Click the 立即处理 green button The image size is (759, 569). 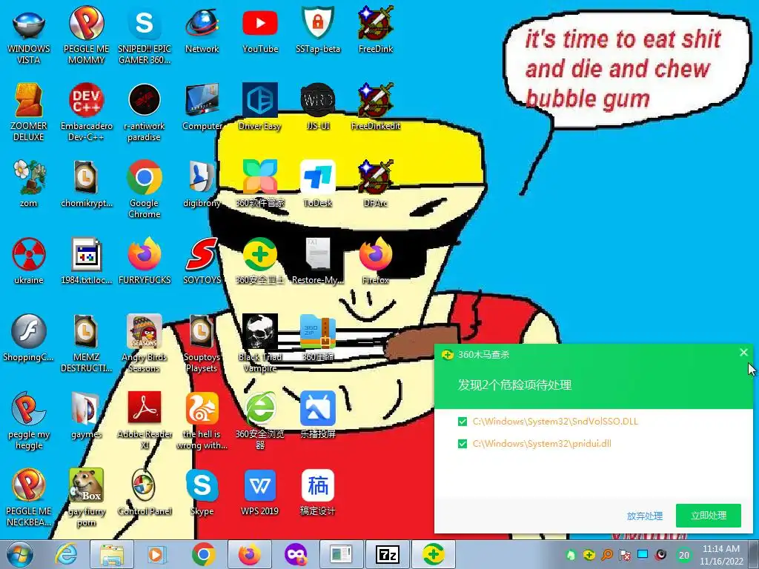tap(708, 516)
